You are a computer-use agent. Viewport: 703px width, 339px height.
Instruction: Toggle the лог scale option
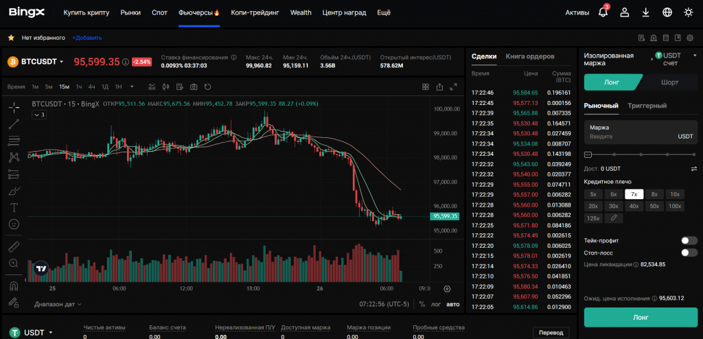tap(437, 304)
